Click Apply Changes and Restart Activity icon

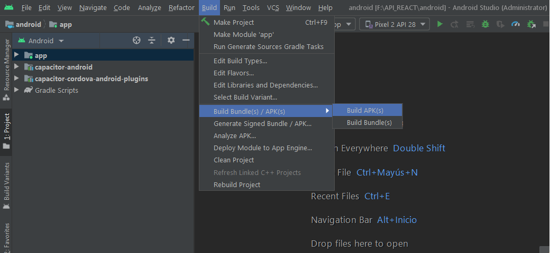pyautogui.click(x=455, y=24)
